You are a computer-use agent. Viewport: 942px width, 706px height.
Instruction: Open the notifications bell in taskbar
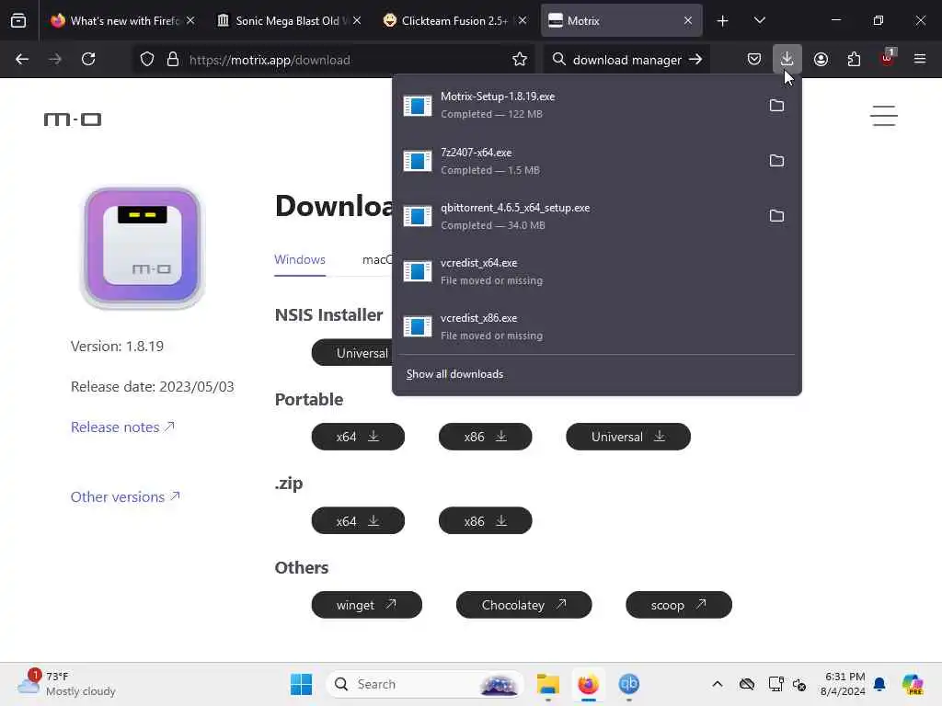pos(879,684)
